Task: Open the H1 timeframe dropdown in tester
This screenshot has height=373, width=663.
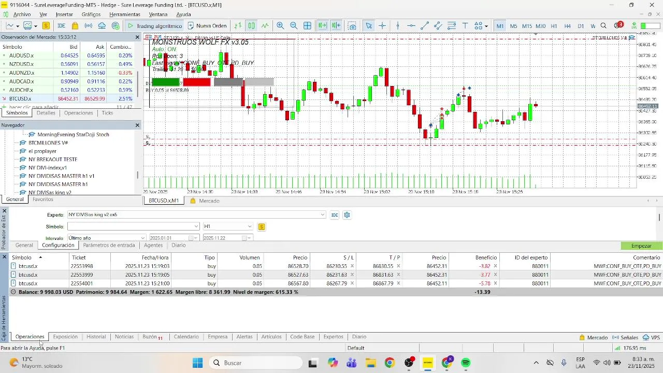Action: pos(250,226)
